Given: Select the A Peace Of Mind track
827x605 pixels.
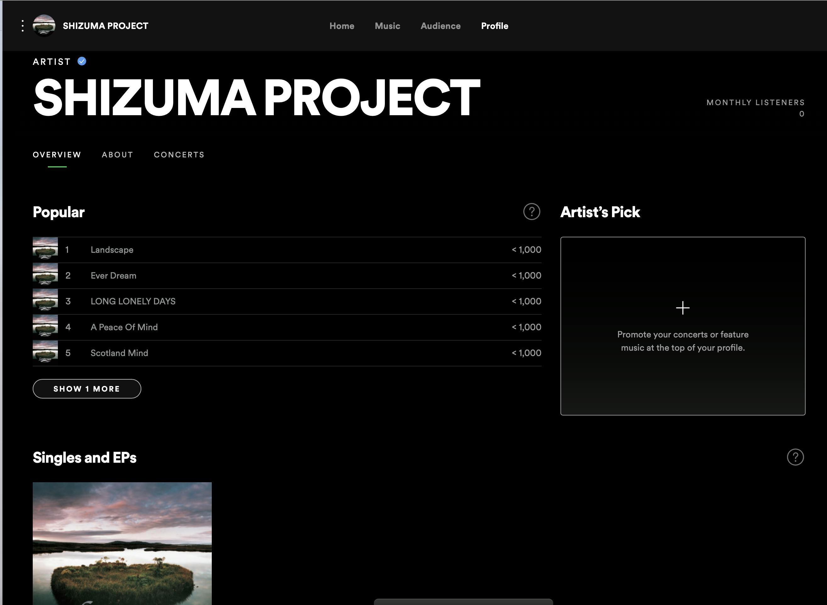Looking at the screenshot, I should click(x=124, y=327).
